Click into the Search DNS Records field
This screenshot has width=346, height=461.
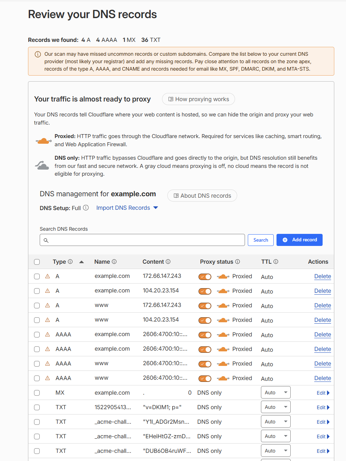coord(142,240)
